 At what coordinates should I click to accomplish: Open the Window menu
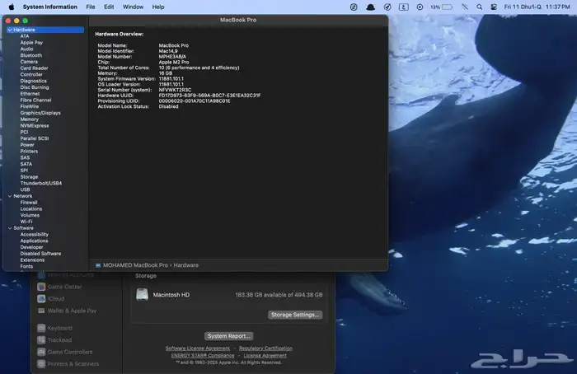pyautogui.click(x=132, y=7)
